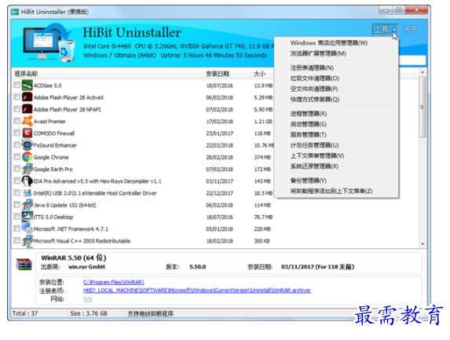The width and height of the screenshot is (450, 340).
Task: Tick the checkbox for ACDSee 5.0
Action: click(x=17, y=86)
